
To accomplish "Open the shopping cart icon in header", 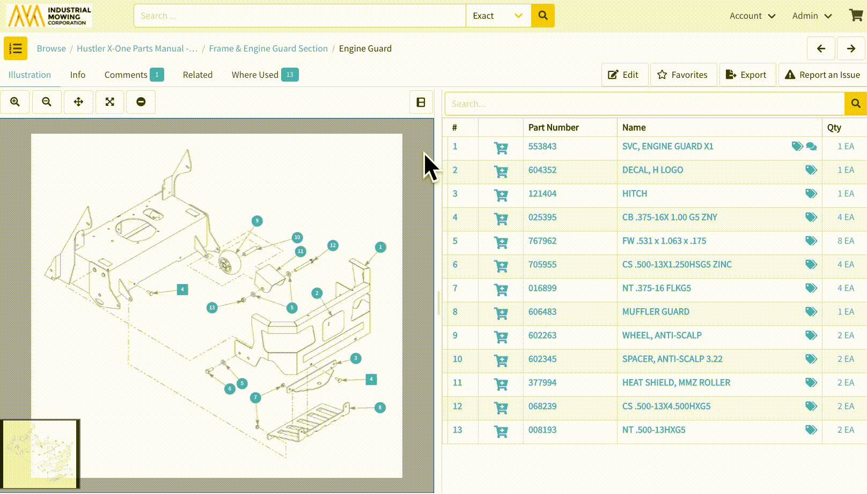I will [x=856, y=16].
